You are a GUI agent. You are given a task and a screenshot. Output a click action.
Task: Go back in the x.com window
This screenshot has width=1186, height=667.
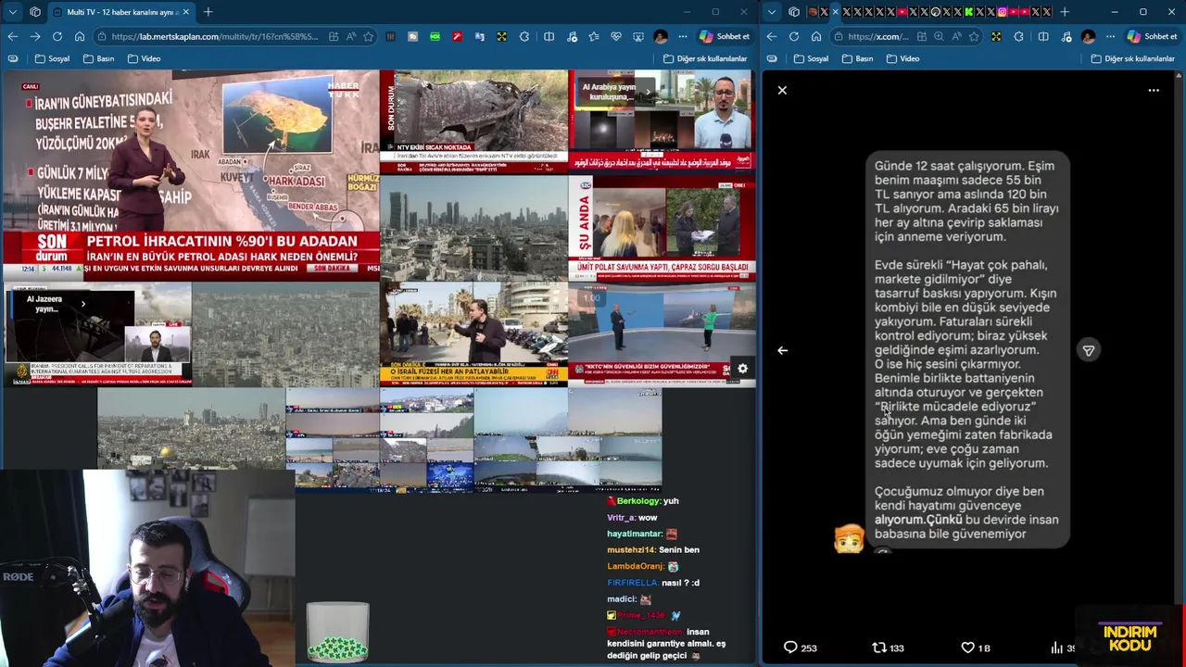pyautogui.click(x=771, y=36)
